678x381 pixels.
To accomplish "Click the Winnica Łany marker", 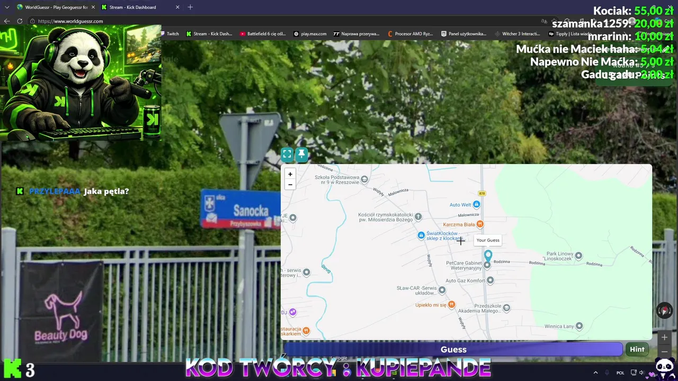I will (x=579, y=326).
